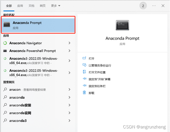Choose 固定到任务栏
170x132 pixels.
[x=97, y=86]
